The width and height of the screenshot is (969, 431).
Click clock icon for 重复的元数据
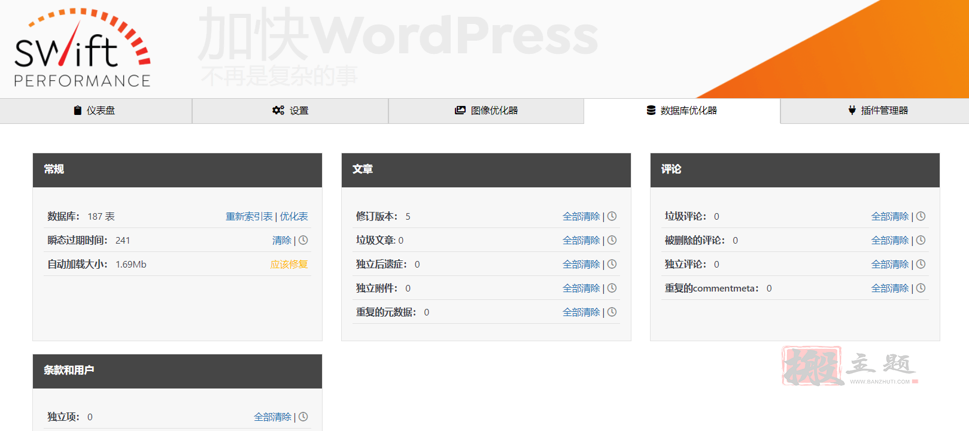tap(612, 312)
